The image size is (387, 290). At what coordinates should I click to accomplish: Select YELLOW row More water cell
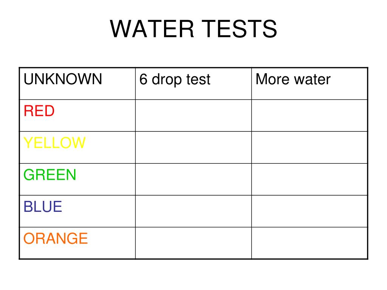tap(310, 147)
